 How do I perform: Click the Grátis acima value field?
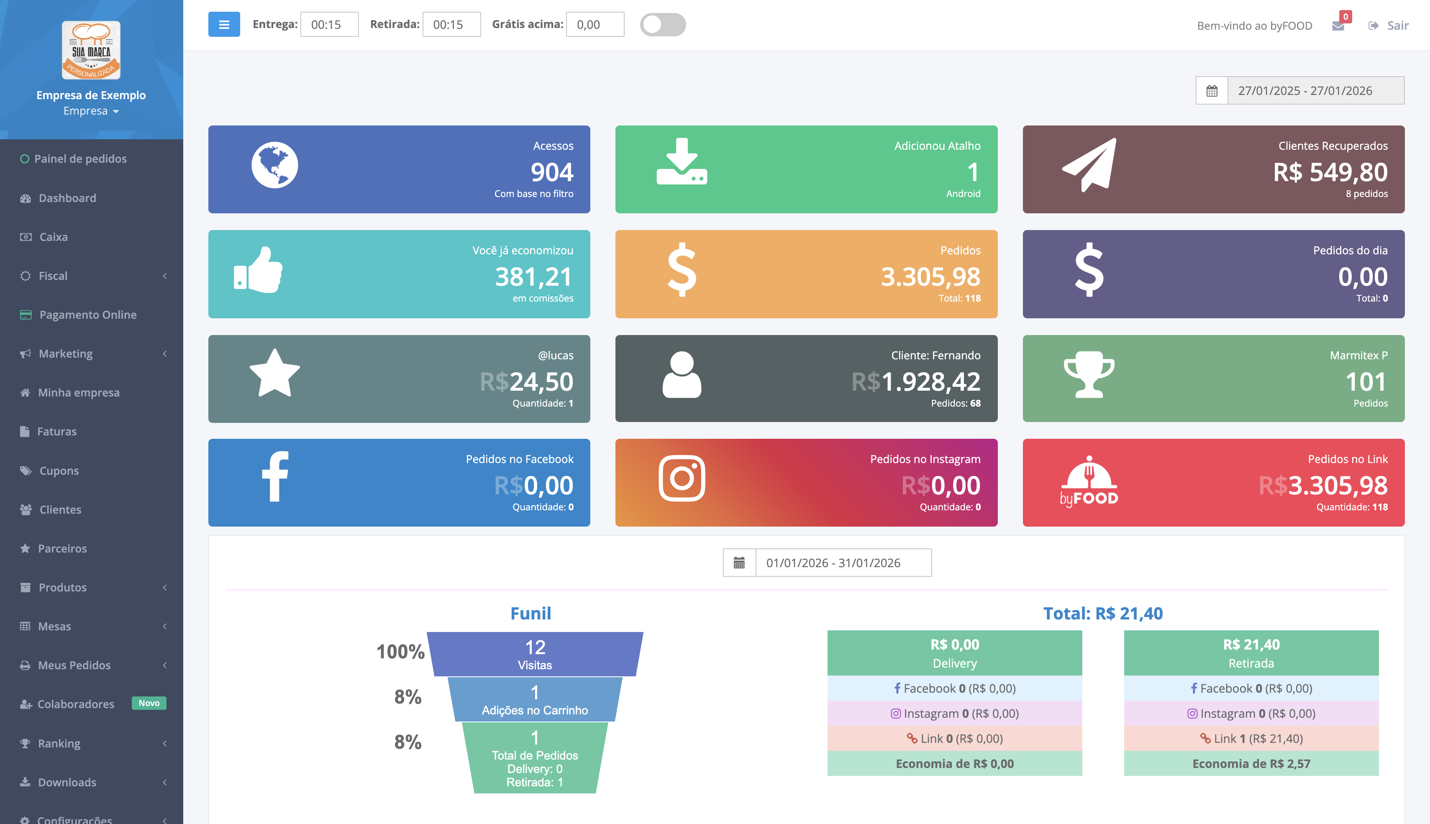click(x=595, y=24)
